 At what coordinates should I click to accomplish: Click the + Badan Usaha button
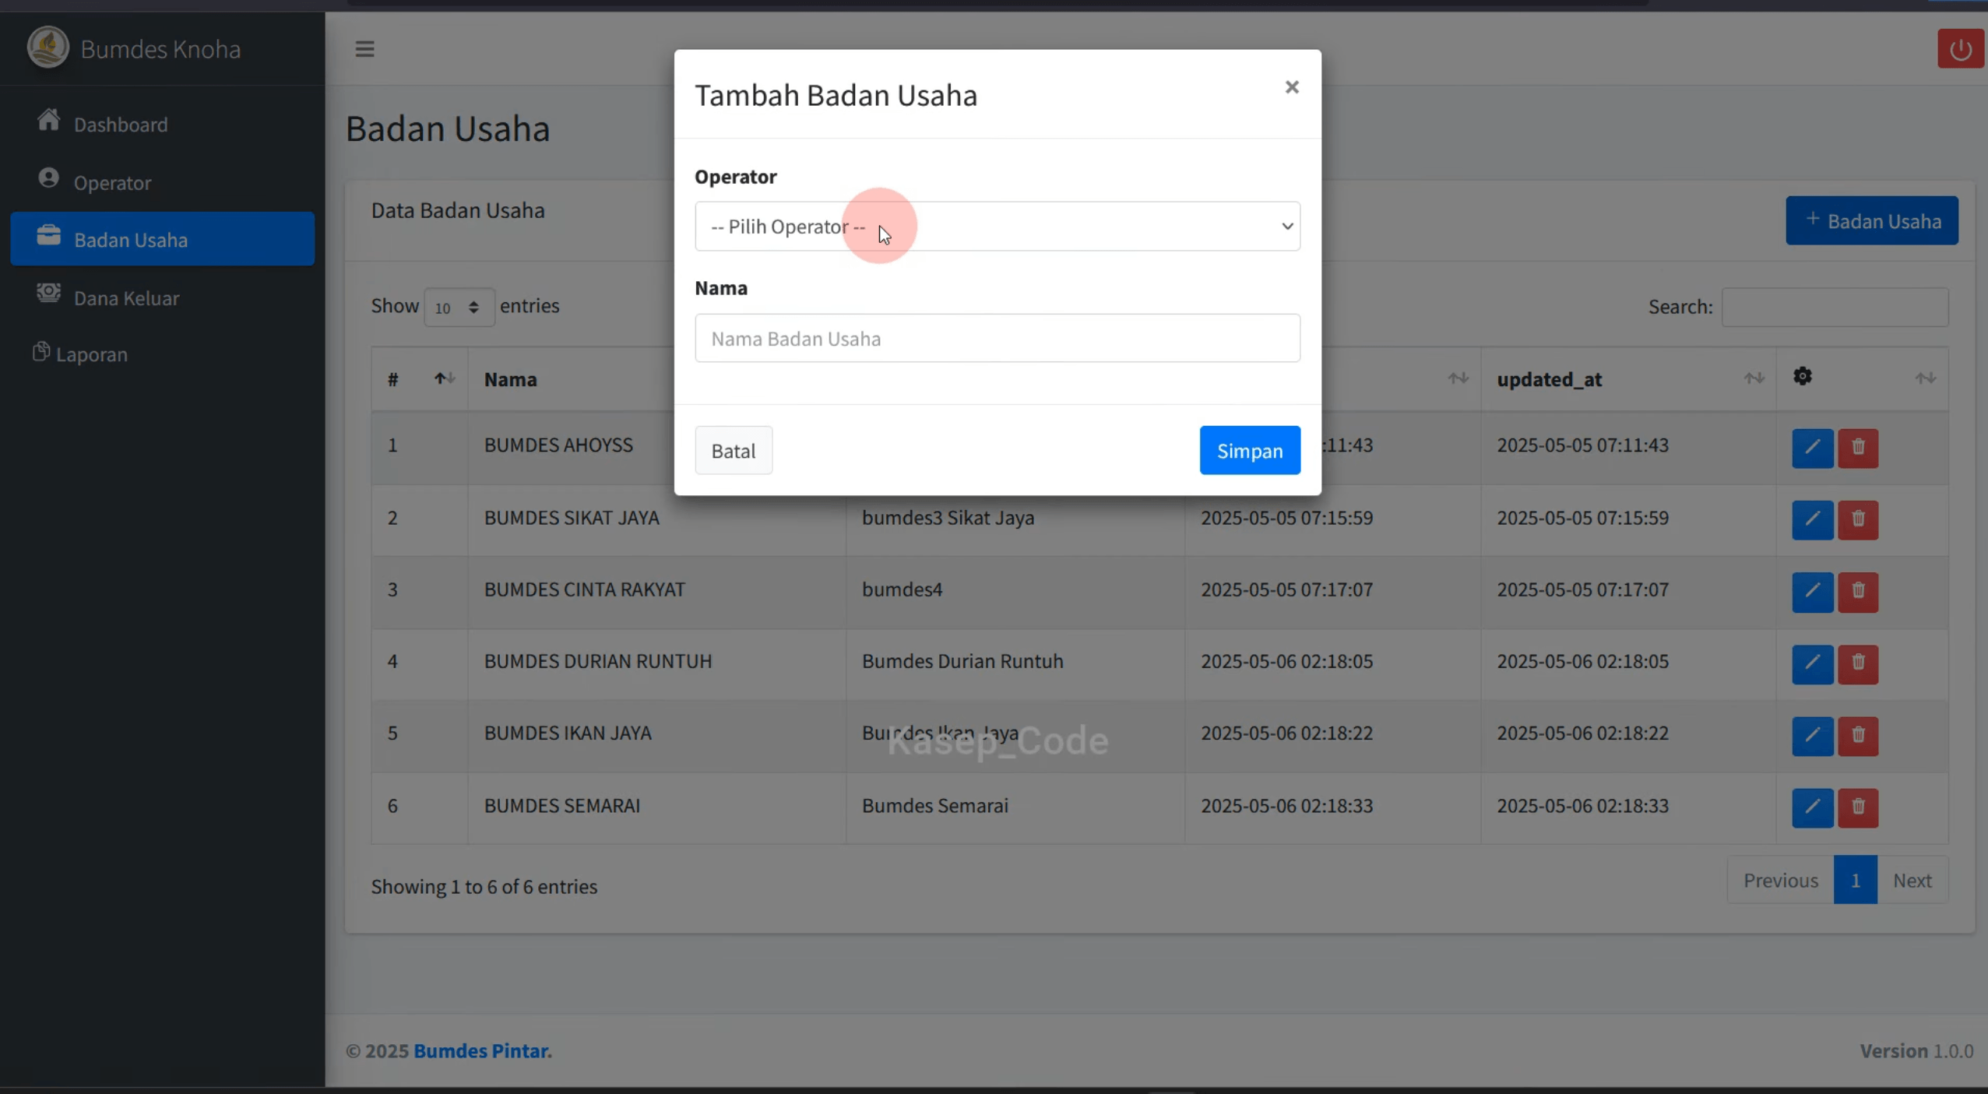pyautogui.click(x=1871, y=221)
